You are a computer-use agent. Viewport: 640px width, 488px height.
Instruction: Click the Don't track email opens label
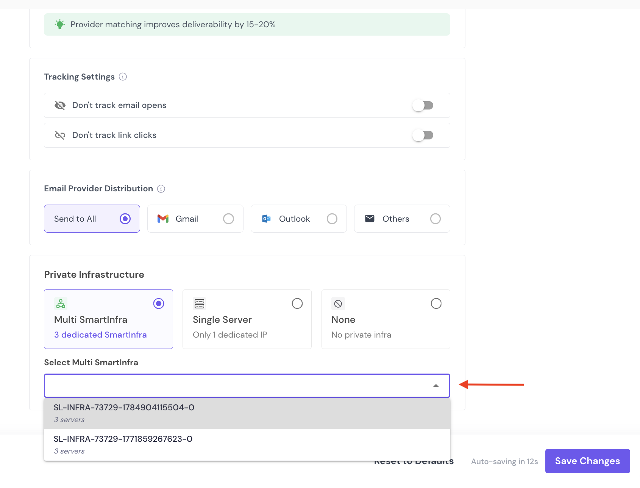click(x=119, y=105)
